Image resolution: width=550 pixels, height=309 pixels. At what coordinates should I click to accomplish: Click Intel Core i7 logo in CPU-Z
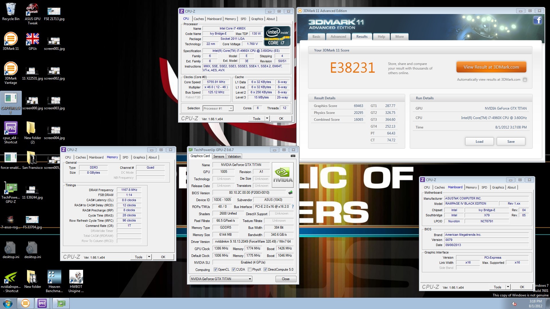[277, 36]
